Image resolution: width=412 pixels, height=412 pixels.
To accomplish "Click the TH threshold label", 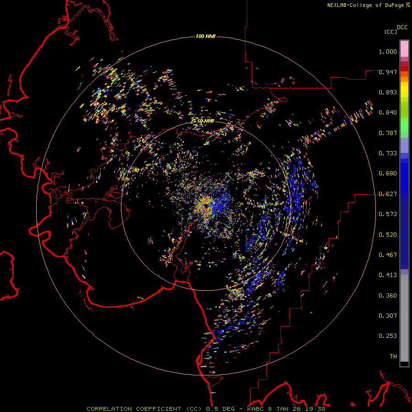I will tap(393, 357).
